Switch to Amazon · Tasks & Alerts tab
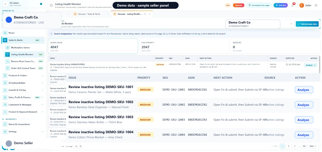The height and width of the screenshot is (152, 322). pyautogui.click(x=90, y=14)
